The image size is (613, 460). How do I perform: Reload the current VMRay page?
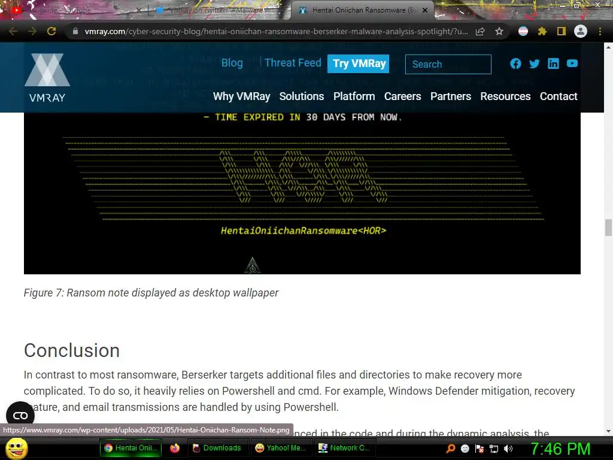[x=51, y=31]
